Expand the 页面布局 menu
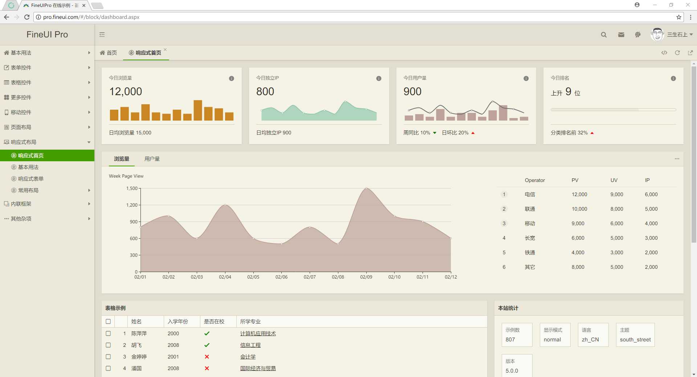This screenshot has width=697, height=377. (x=47, y=127)
